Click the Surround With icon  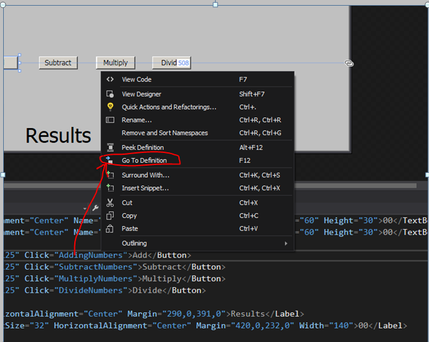point(110,175)
